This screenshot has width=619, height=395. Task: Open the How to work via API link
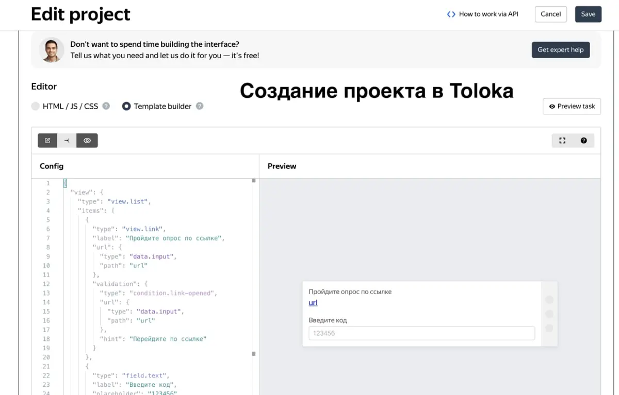pyautogui.click(x=488, y=14)
